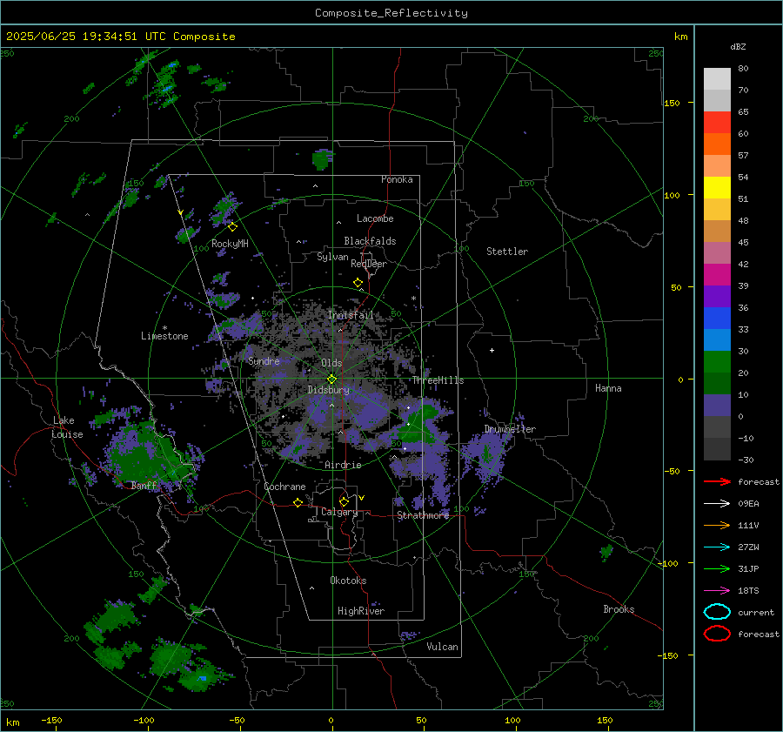Image resolution: width=783 pixels, height=732 pixels.
Task: Click the Composite_Reflectivity title
Action: [x=391, y=13]
